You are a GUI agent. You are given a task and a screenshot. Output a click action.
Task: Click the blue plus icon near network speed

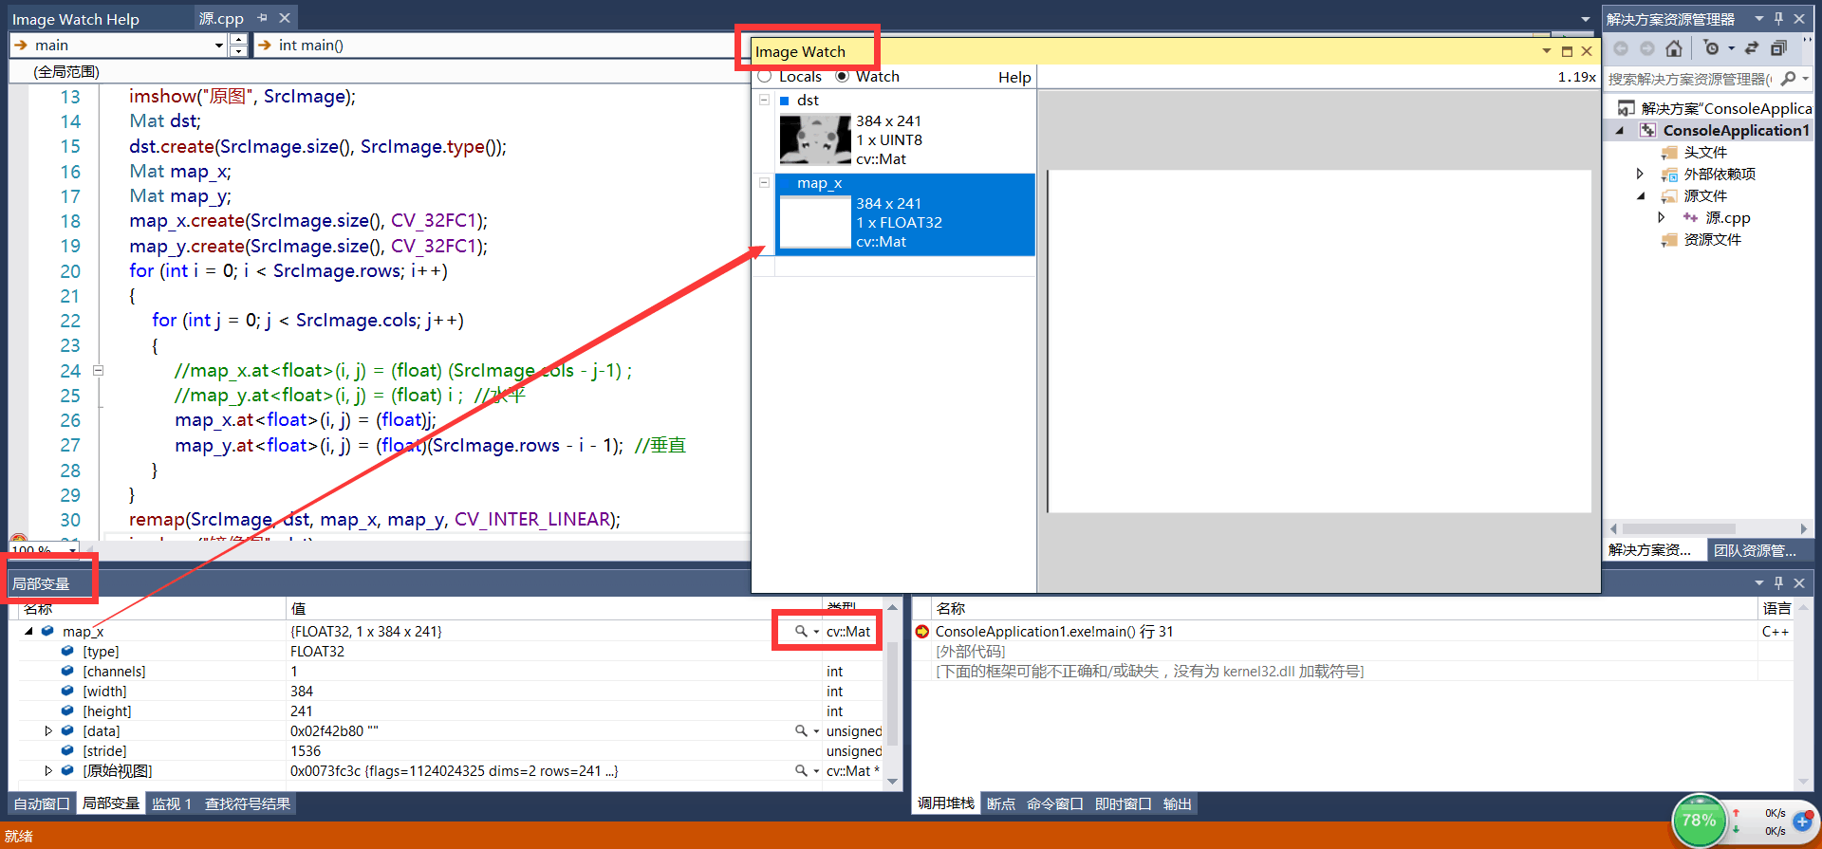coord(1802,821)
